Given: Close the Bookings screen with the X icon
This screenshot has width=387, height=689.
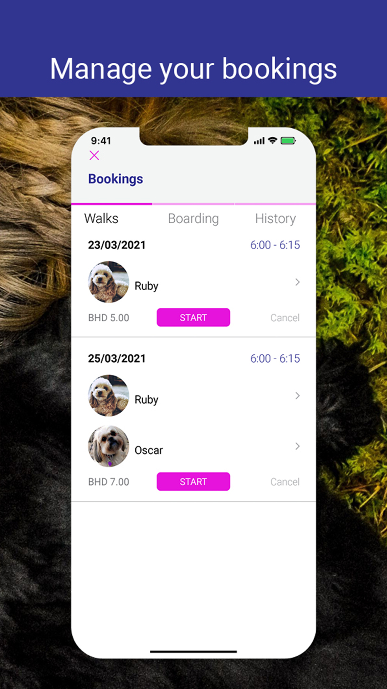Looking at the screenshot, I should [x=94, y=155].
